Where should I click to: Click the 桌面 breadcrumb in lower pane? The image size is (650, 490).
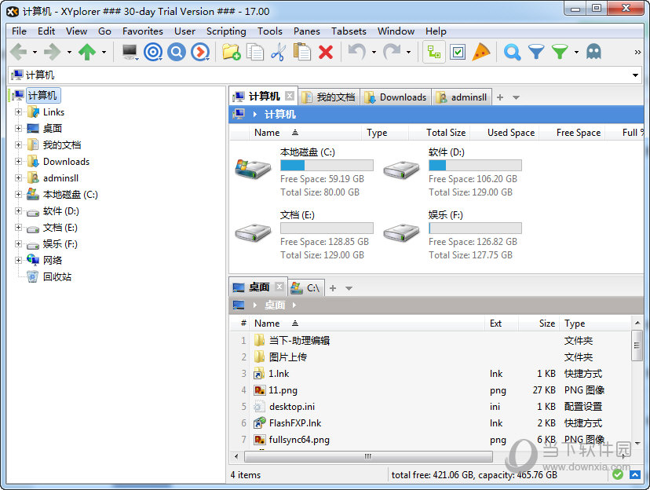click(275, 305)
